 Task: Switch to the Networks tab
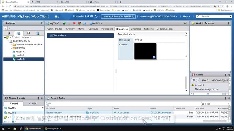click(149, 29)
